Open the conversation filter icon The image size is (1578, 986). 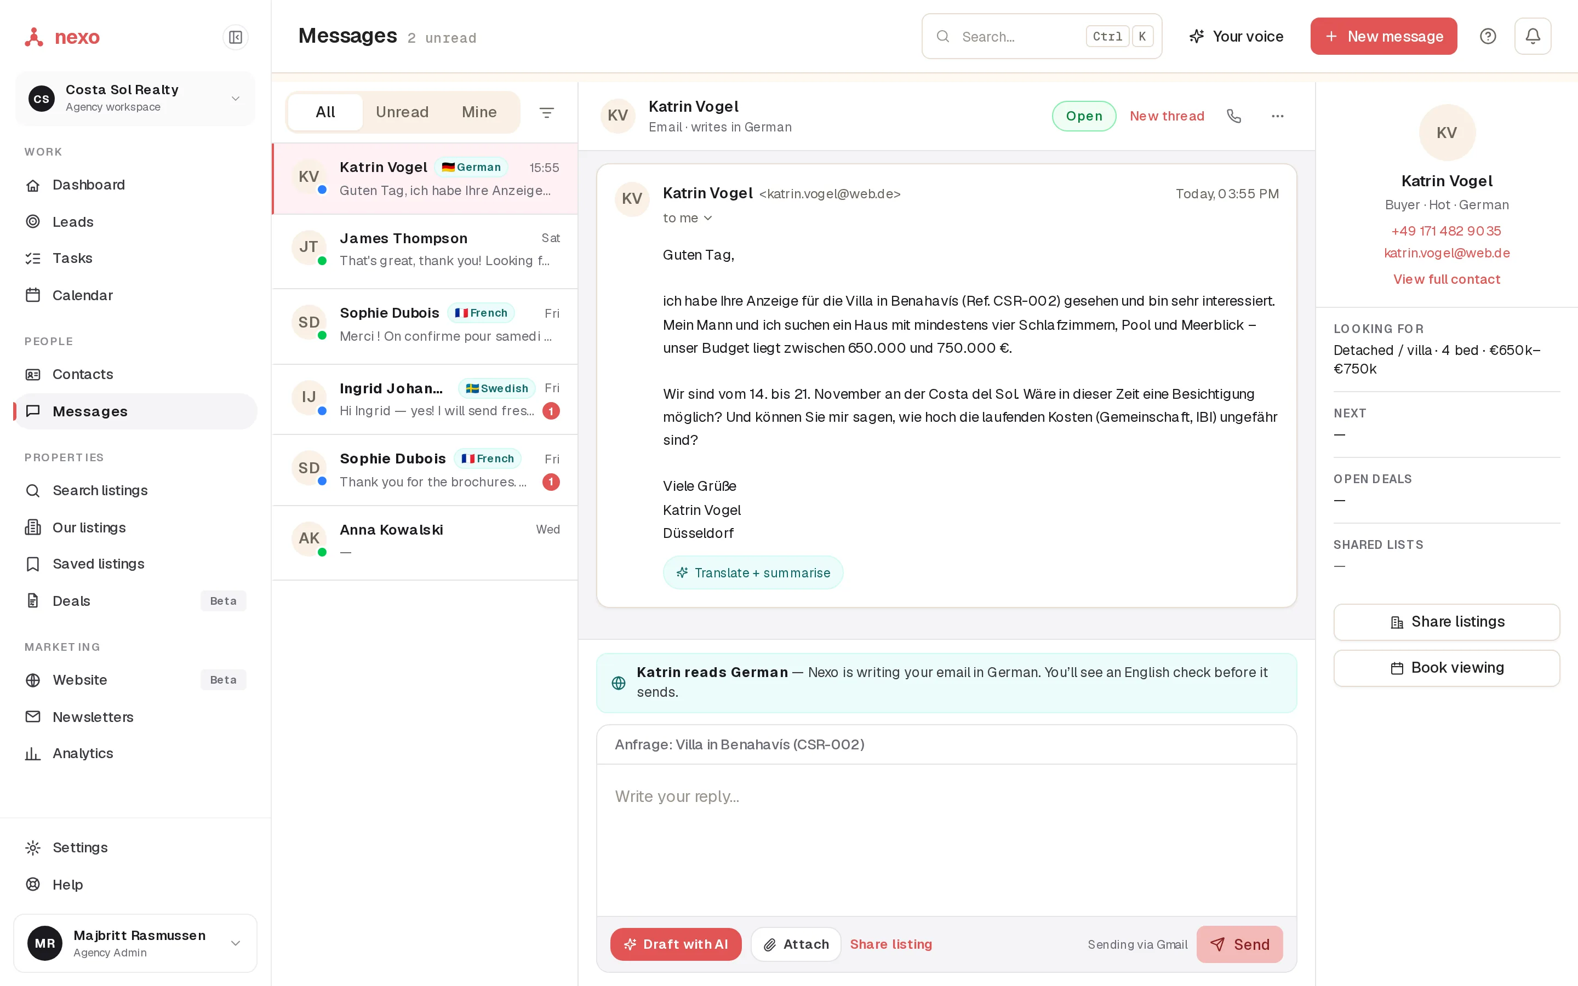click(546, 112)
